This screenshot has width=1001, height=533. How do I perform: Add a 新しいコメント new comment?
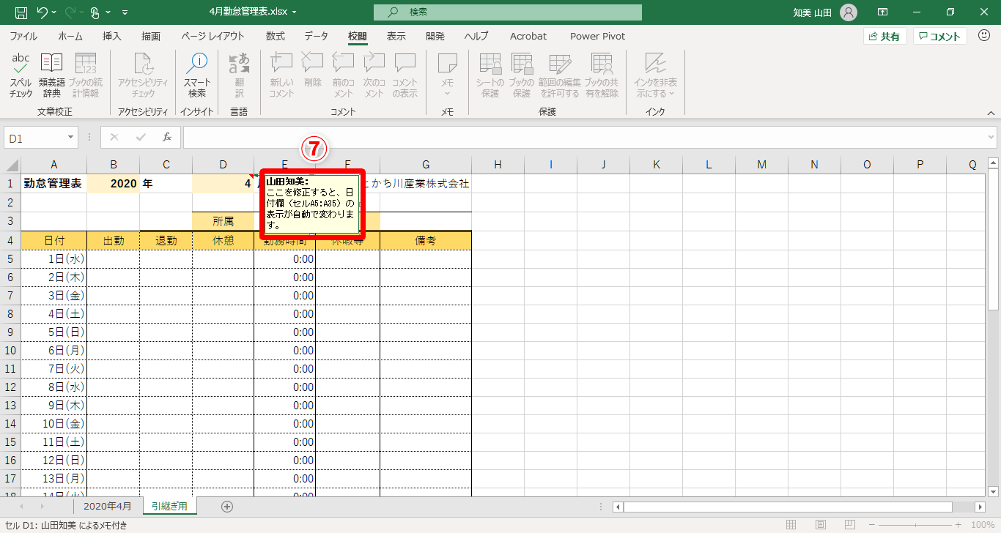281,76
